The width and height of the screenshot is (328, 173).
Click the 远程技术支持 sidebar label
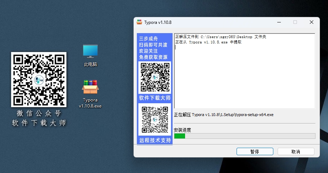(x=155, y=140)
